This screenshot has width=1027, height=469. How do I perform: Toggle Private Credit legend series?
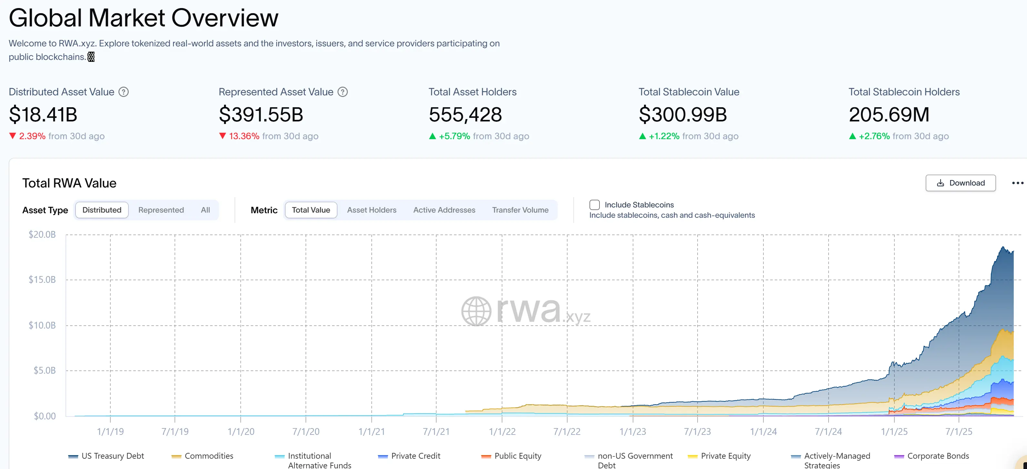[x=416, y=456]
